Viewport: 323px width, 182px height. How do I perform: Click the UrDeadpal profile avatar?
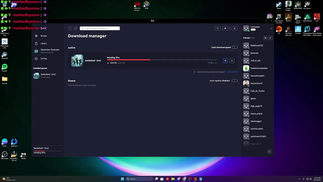(x=246, y=28)
